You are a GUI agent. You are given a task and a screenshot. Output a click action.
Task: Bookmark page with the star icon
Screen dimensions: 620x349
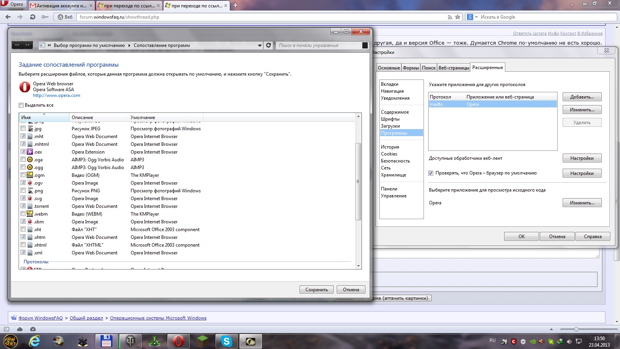click(x=458, y=17)
